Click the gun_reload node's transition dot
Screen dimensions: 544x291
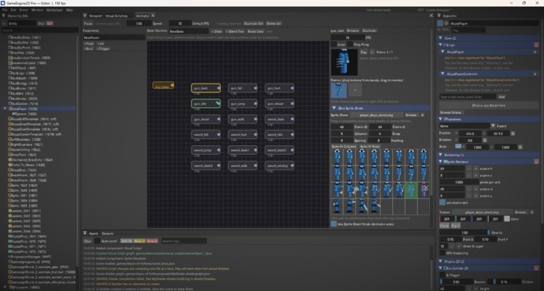click(x=292, y=103)
